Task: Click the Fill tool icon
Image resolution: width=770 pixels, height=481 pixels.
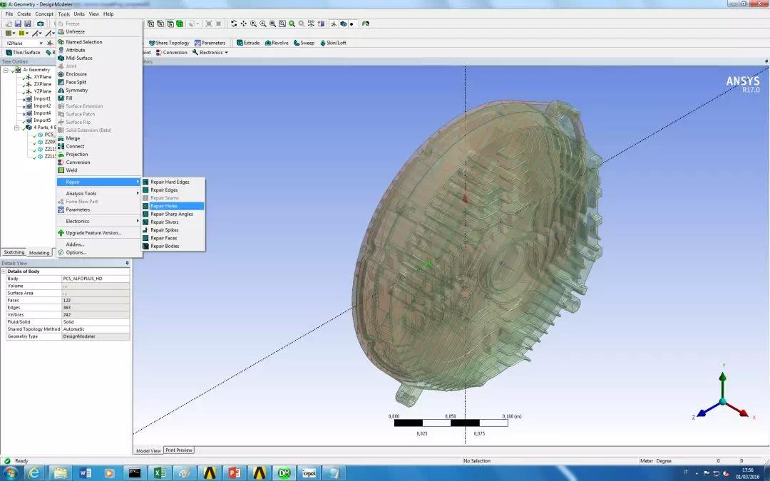Action: (61, 98)
